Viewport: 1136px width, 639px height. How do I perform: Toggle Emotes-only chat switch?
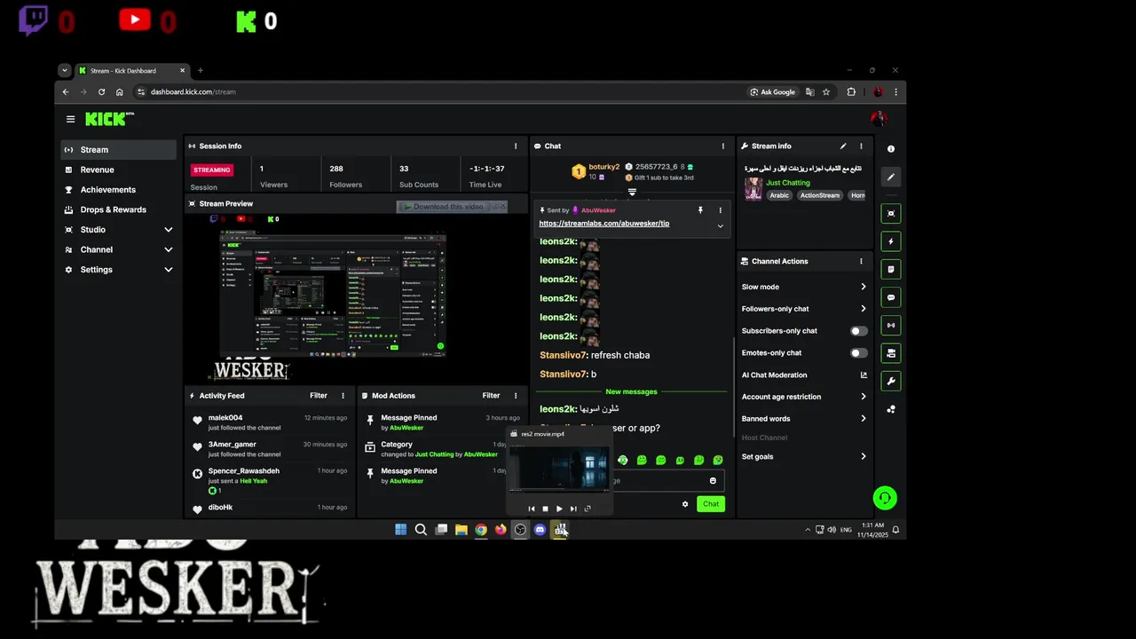pos(858,353)
